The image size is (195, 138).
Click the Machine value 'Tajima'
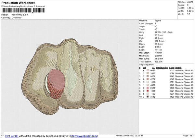tap(158, 21)
